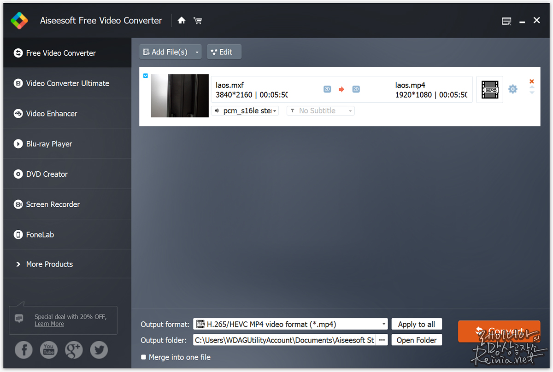Click the source 2D badge icon
Screen dimensions: 553x372
tap(327, 89)
